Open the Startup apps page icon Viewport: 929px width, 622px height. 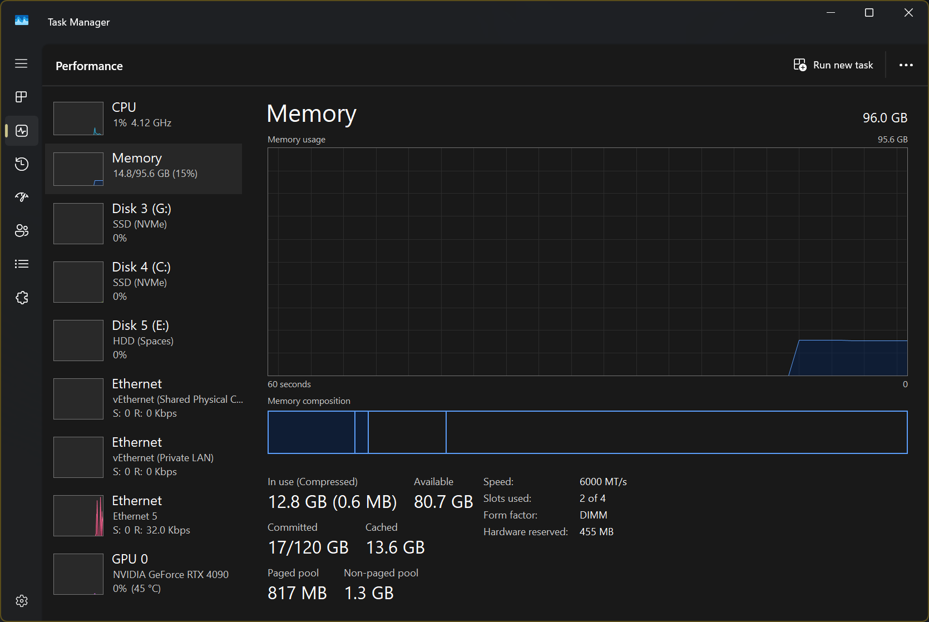tap(21, 197)
